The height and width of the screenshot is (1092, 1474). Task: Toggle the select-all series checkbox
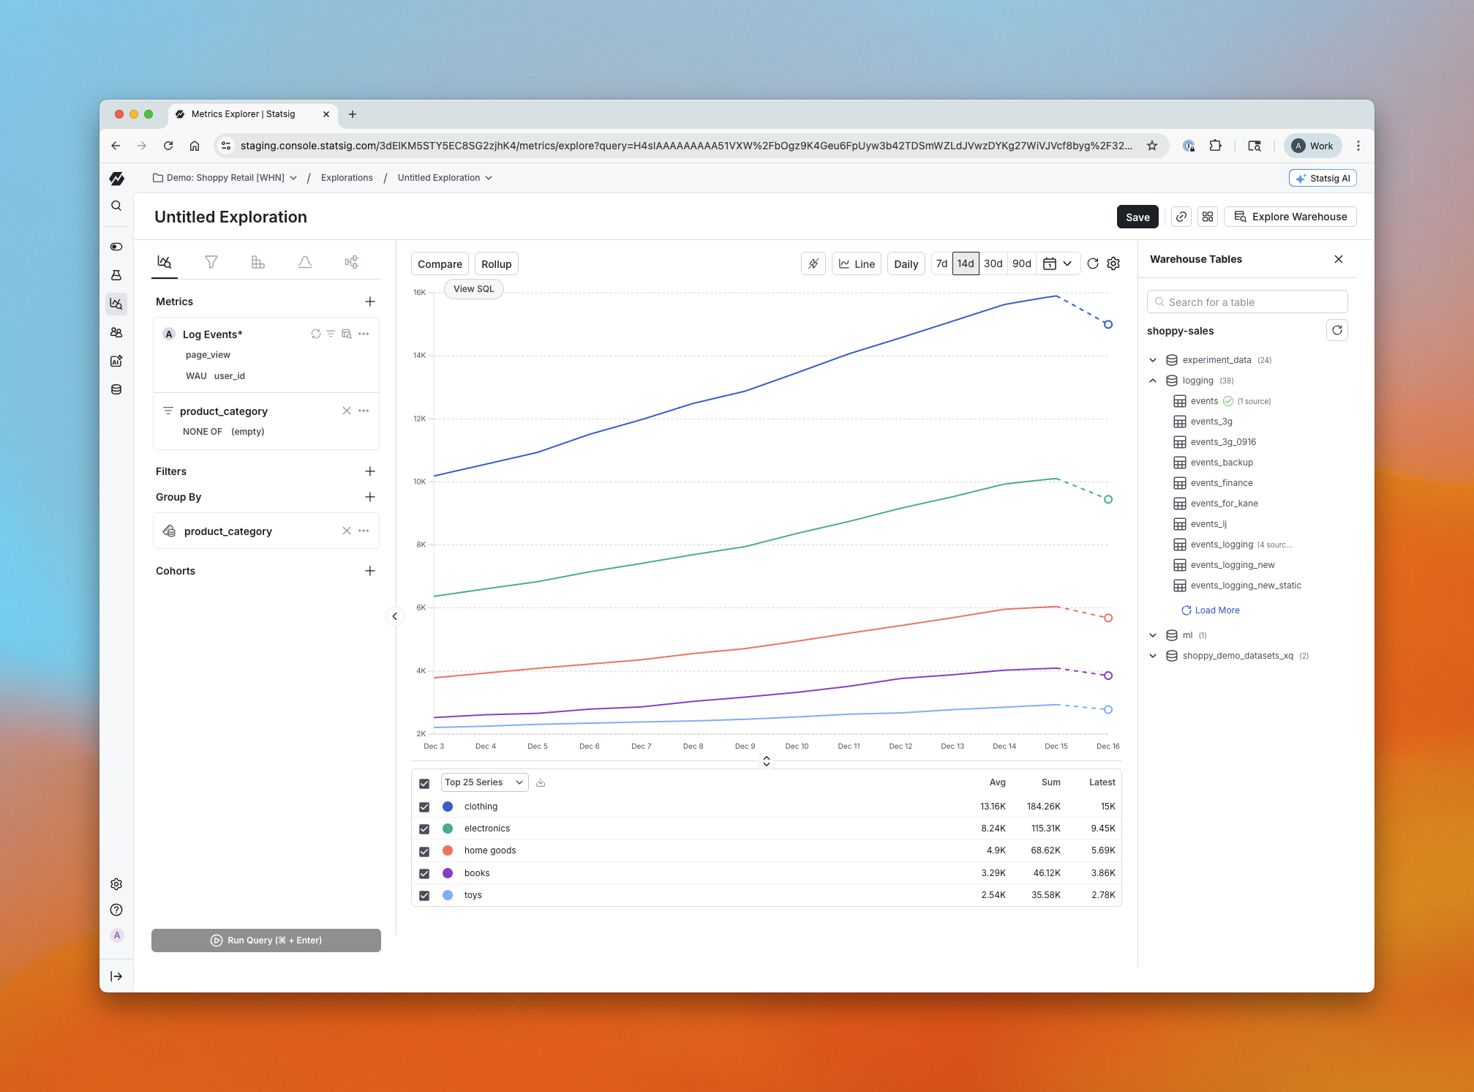[x=424, y=783]
